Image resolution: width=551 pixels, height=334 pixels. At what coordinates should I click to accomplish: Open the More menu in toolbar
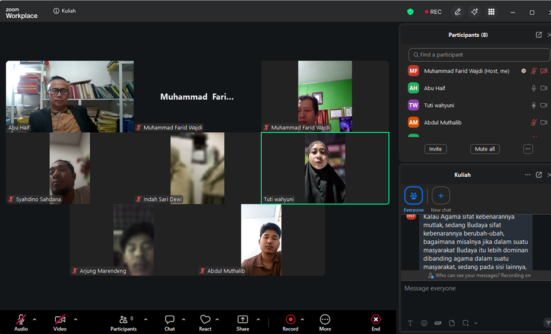click(325, 323)
